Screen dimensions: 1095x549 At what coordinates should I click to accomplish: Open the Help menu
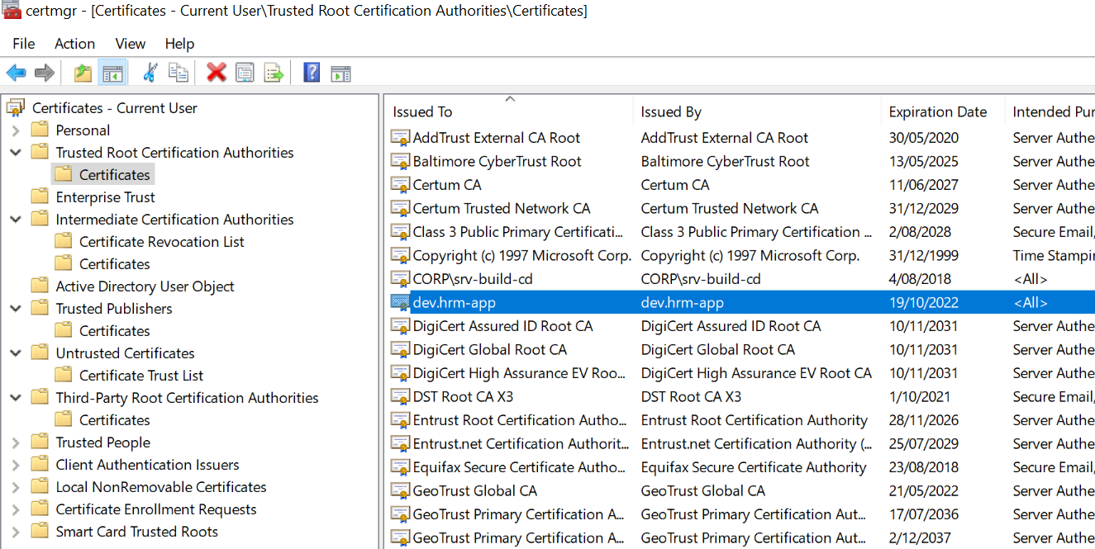[x=179, y=44]
